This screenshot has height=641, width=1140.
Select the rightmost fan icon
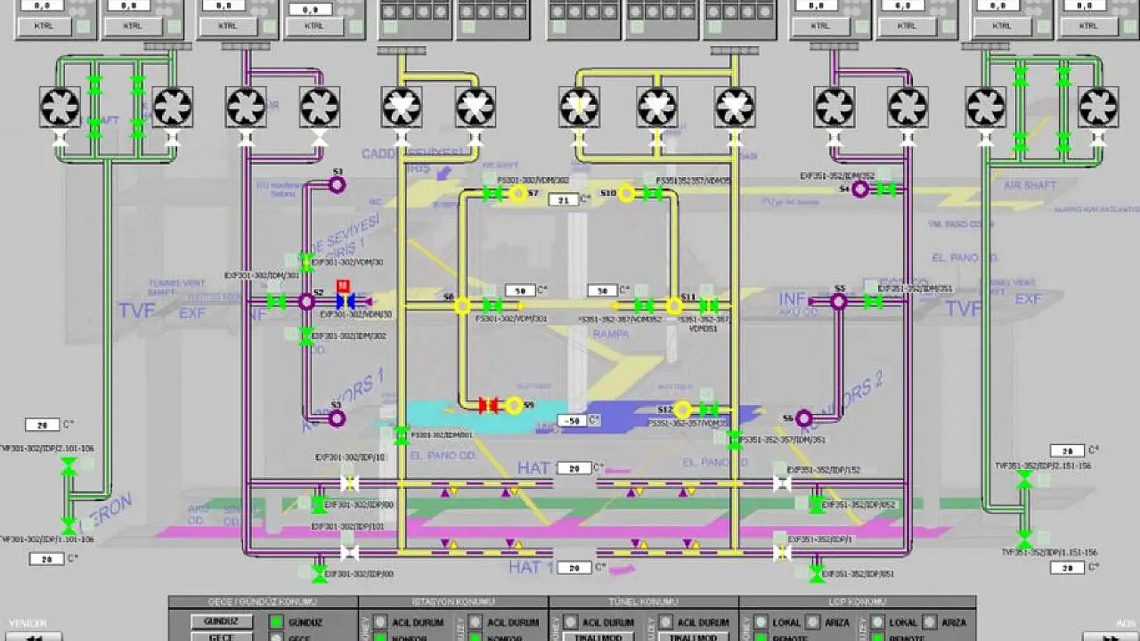[x=1098, y=107]
